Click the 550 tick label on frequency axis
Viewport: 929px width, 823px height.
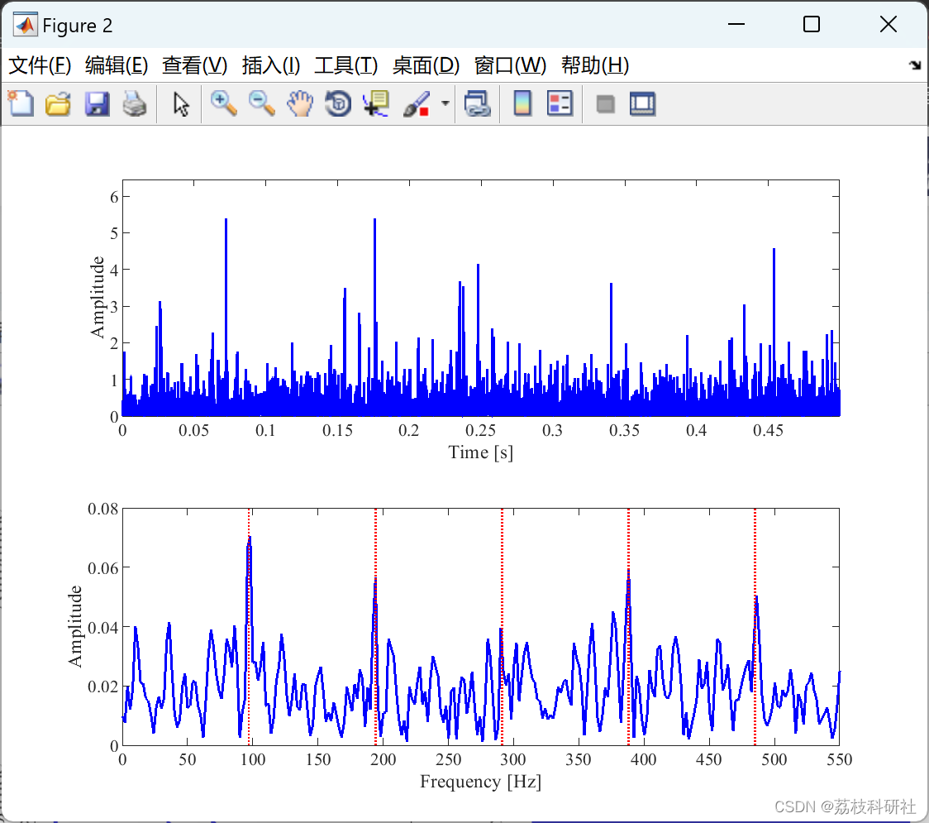point(839,759)
